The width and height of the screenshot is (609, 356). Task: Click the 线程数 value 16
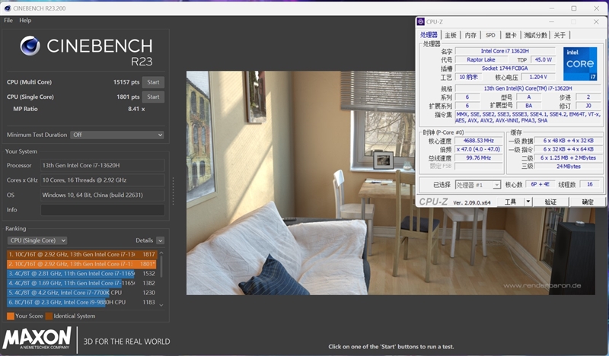click(589, 184)
